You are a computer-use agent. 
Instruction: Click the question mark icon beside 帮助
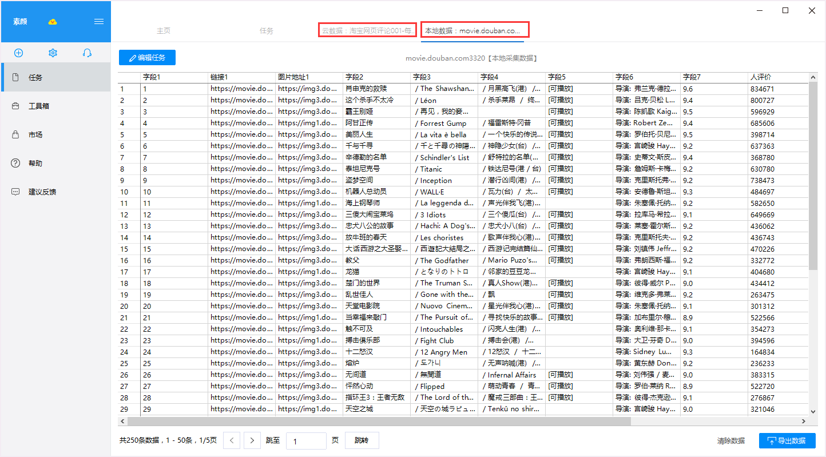(x=16, y=163)
